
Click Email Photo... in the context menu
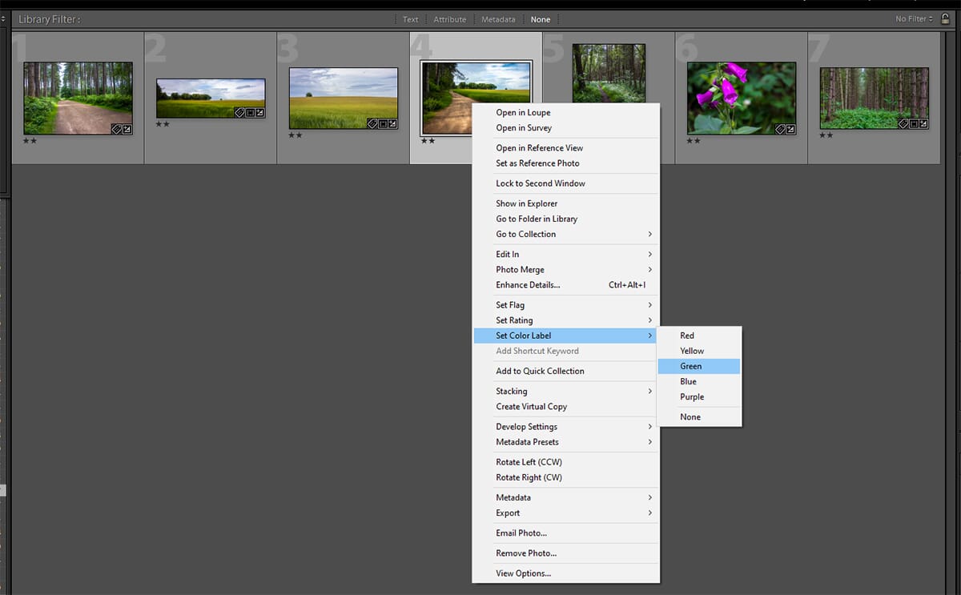pos(521,533)
